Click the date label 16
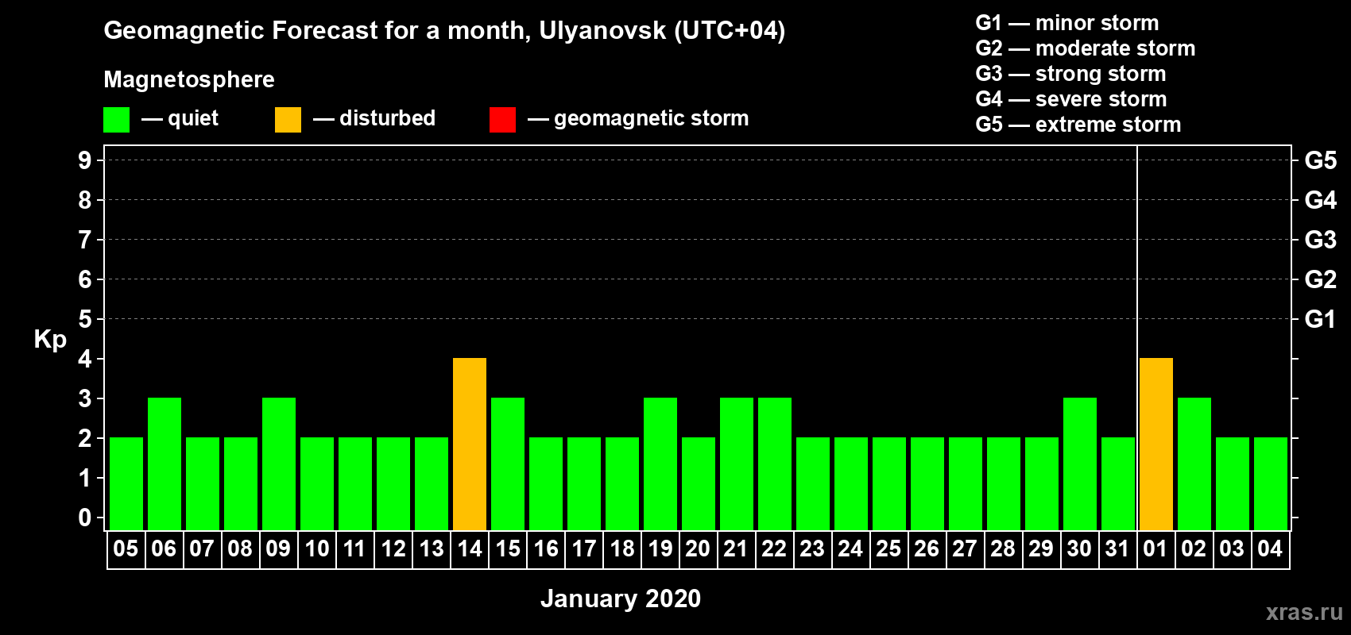The image size is (1351, 635). click(546, 548)
